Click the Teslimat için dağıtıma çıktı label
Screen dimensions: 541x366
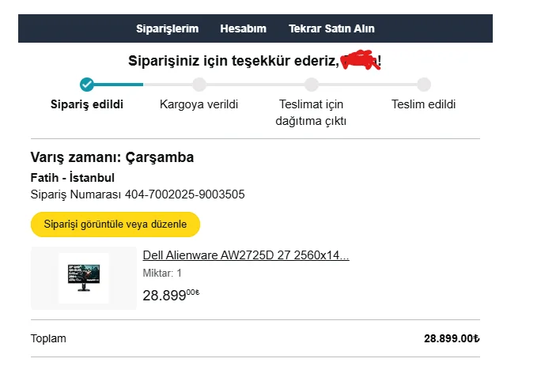pos(312,112)
